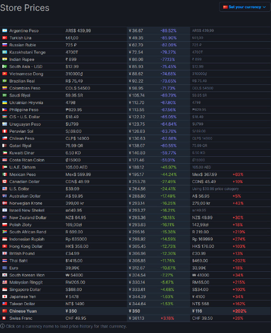Click the Brazilian flag icon
271x333 pixels.
tap(5, 81)
